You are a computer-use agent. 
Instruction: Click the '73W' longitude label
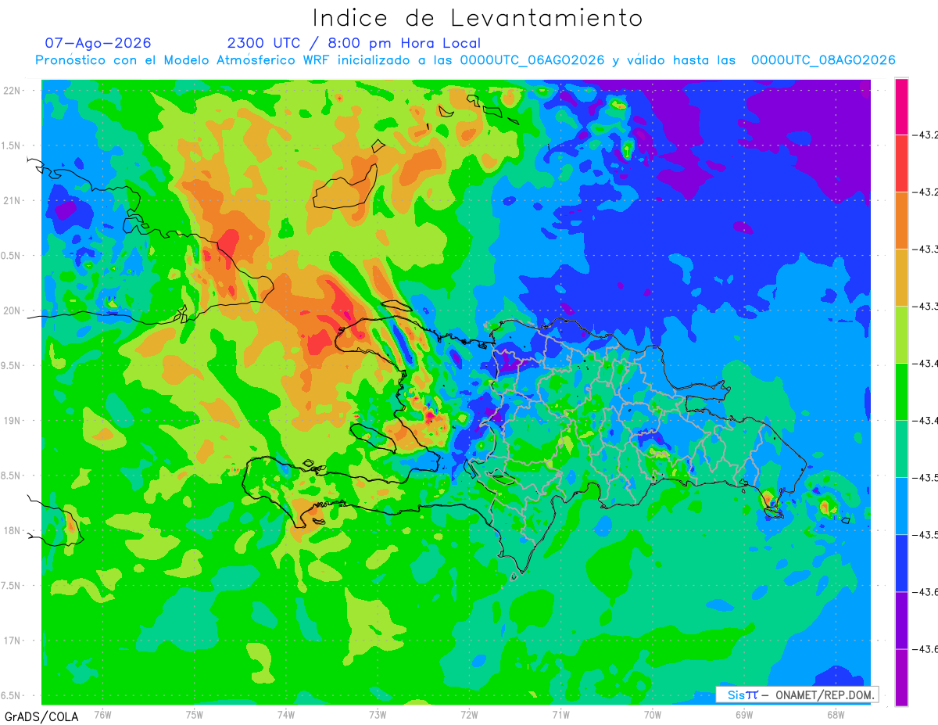tap(378, 713)
